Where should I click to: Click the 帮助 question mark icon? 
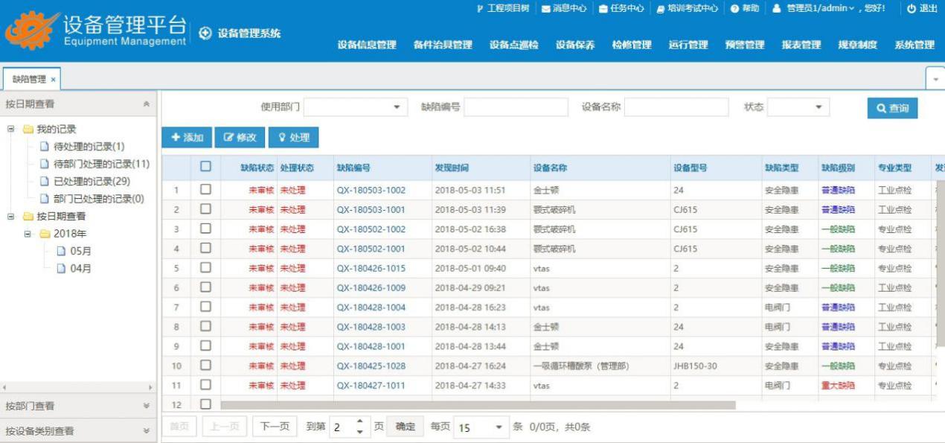[x=734, y=9]
